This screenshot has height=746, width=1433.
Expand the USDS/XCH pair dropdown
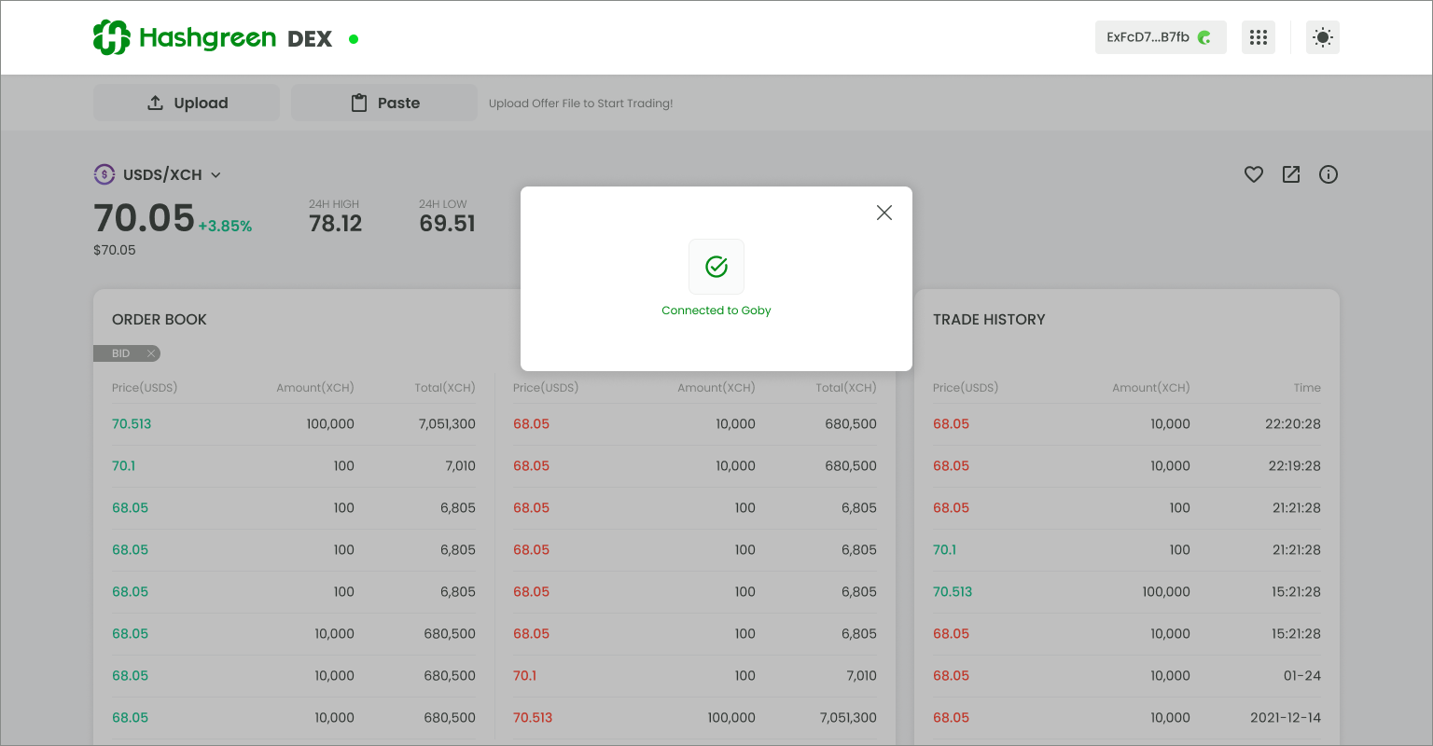tap(216, 174)
